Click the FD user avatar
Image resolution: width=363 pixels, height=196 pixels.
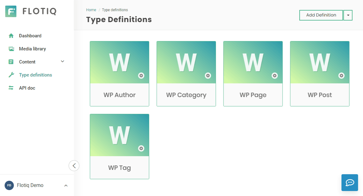[9, 185]
